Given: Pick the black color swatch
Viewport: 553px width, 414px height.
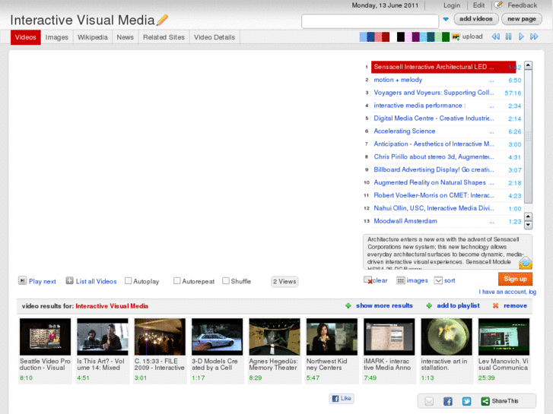Looking at the screenshot, I should (401, 36).
